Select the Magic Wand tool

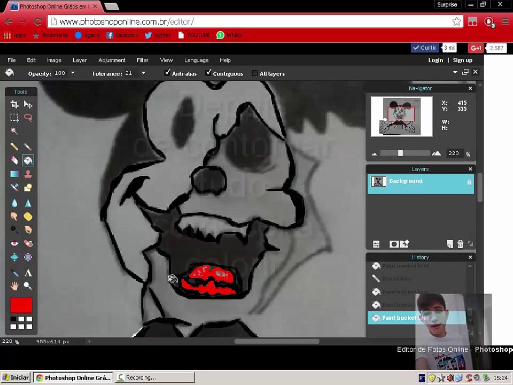14,131
